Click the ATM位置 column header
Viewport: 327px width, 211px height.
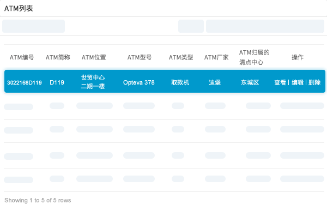tap(94, 57)
